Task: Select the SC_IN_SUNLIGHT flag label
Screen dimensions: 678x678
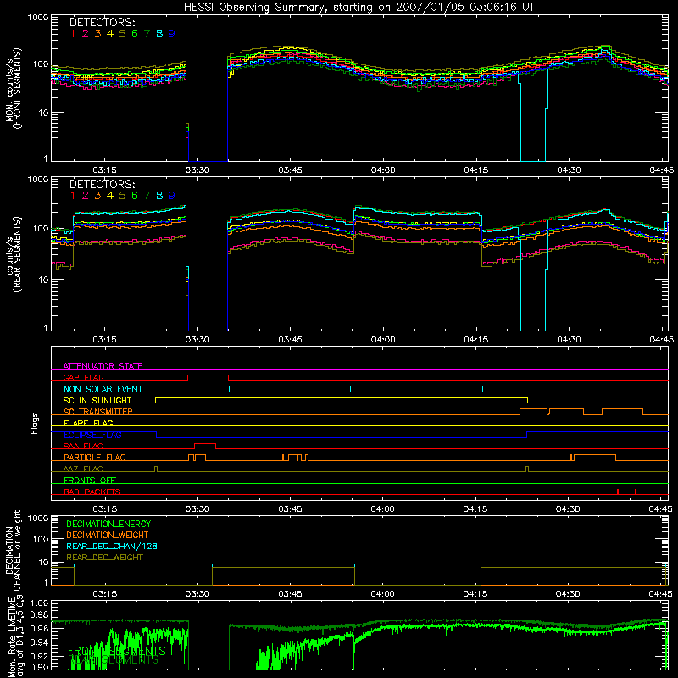Action: 97,400
